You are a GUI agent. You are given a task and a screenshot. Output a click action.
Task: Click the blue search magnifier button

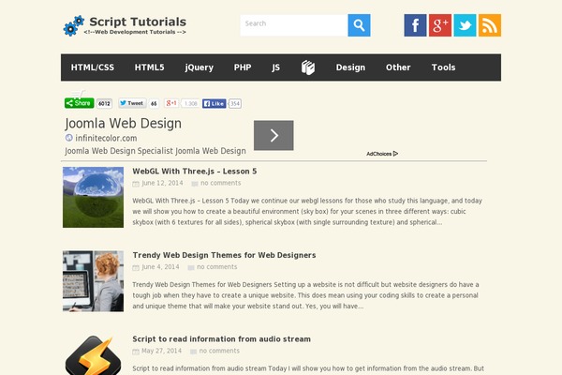(x=359, y=25)
